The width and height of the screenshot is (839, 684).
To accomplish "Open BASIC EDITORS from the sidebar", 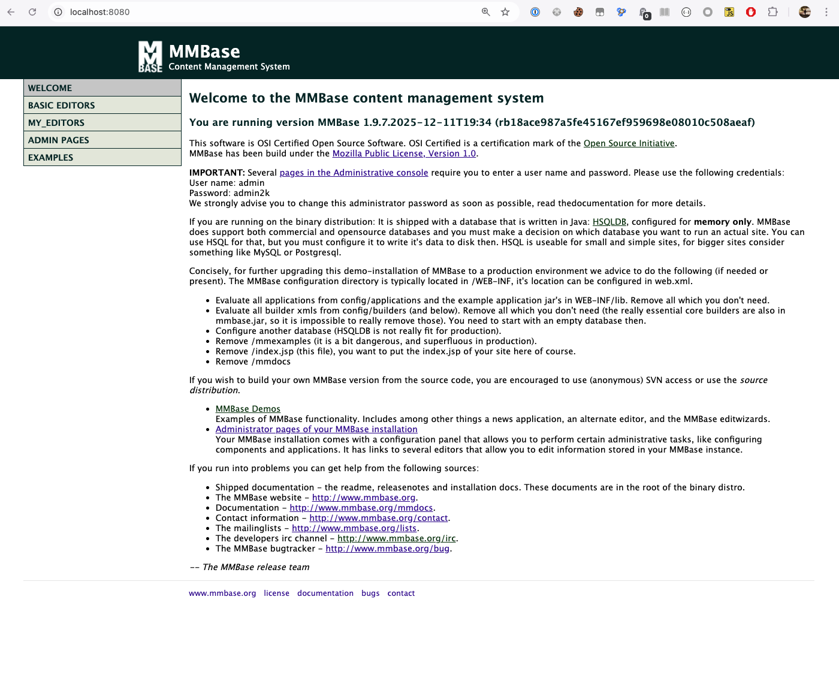I will click(61, 105).
